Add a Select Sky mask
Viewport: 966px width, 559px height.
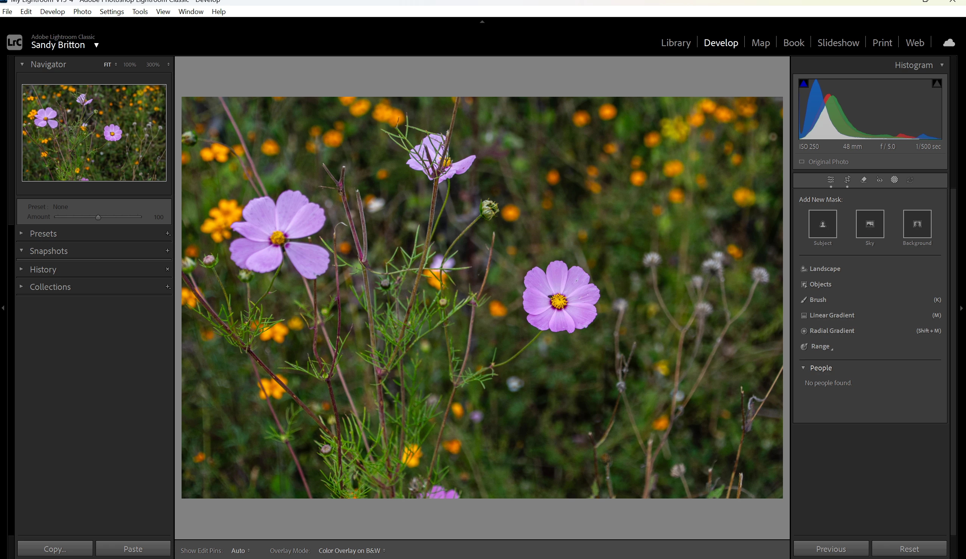pos(870,224)
